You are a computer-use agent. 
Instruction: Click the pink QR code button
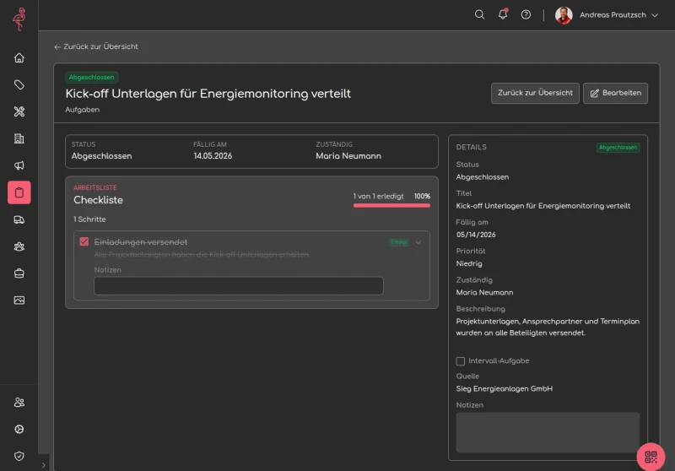[651, 457]
